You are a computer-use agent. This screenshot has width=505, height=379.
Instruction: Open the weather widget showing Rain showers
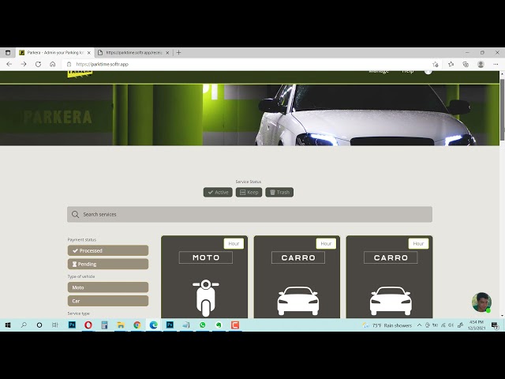(387, 325)
